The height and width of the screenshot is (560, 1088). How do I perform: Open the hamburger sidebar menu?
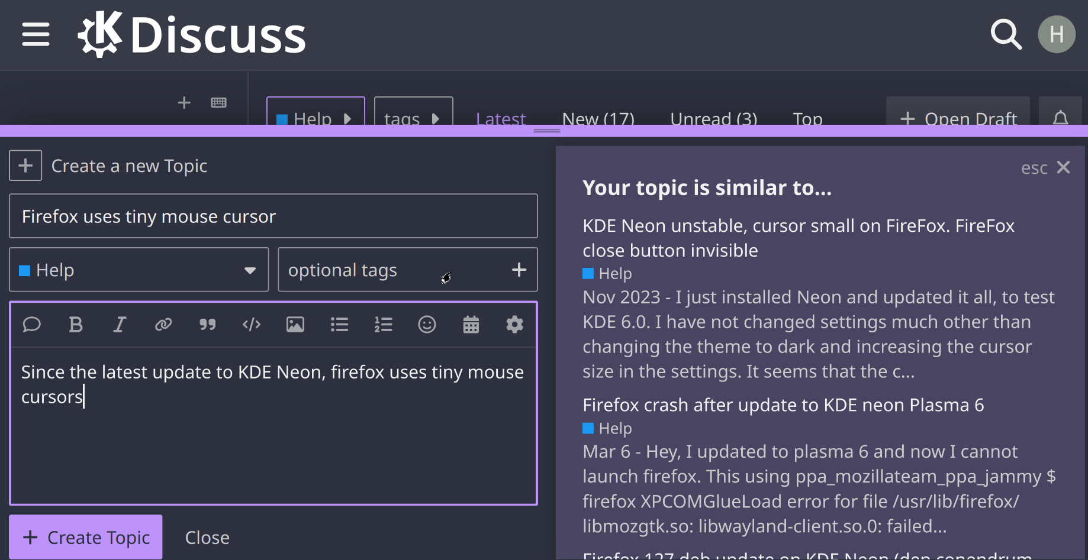36,34
